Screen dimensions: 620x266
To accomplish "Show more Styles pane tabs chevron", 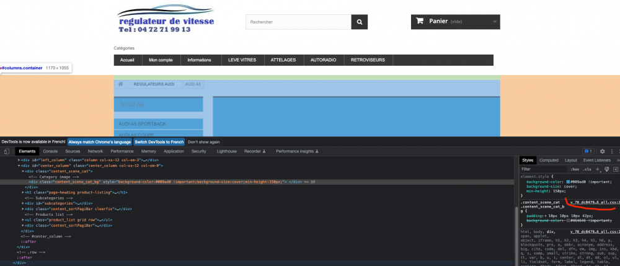I will (x=618, y=160).
